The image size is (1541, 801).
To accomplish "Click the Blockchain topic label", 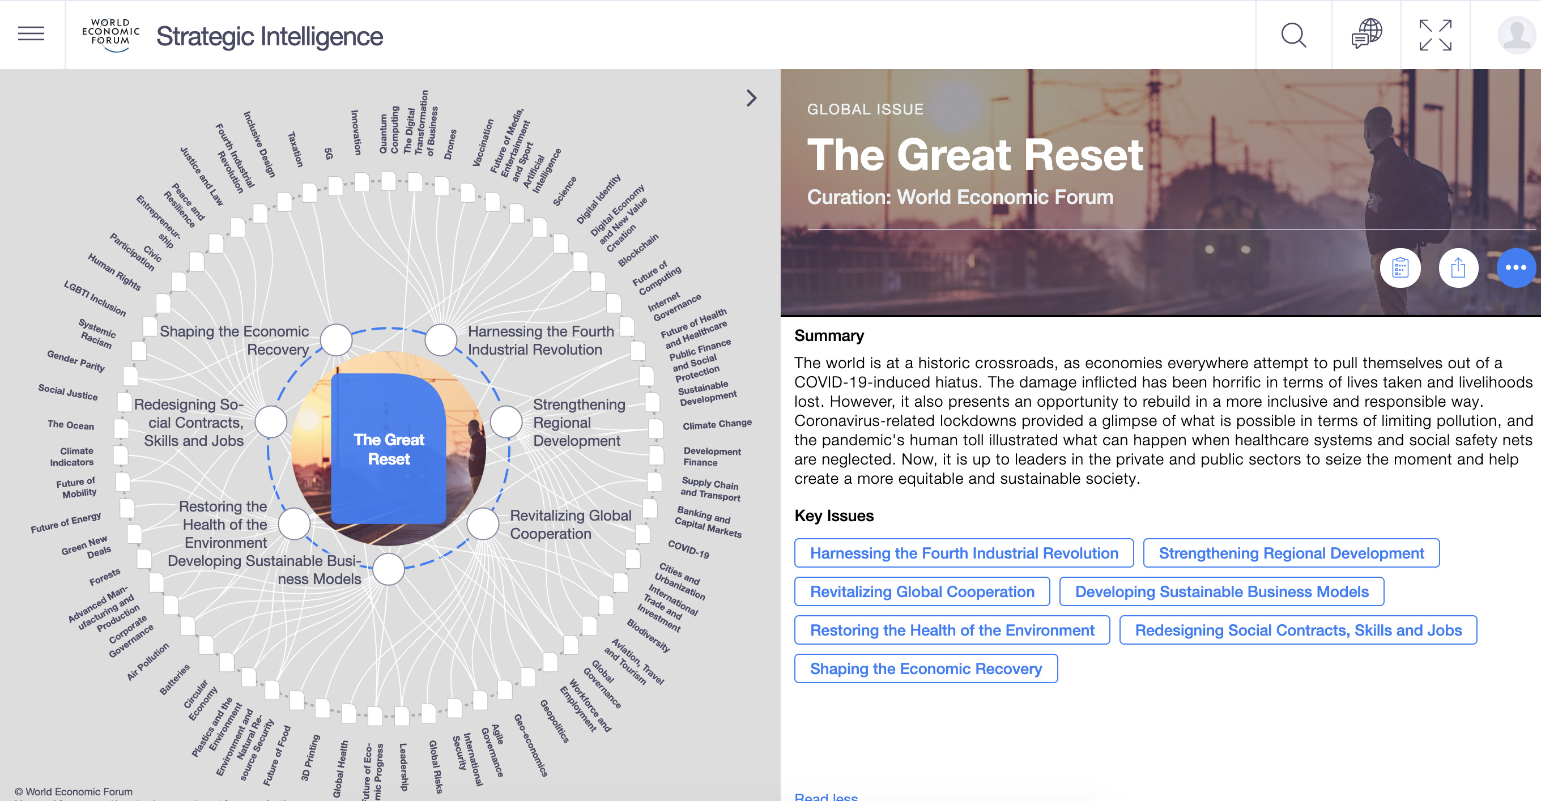I will [638, 249].
